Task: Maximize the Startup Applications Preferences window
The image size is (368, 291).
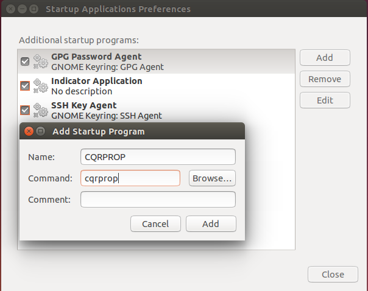Action: [34, 9]
